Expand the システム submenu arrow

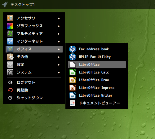click(x=59, y=73)
